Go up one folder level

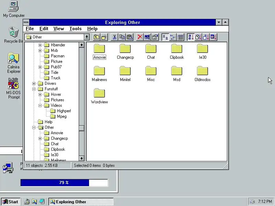[96, 37]
